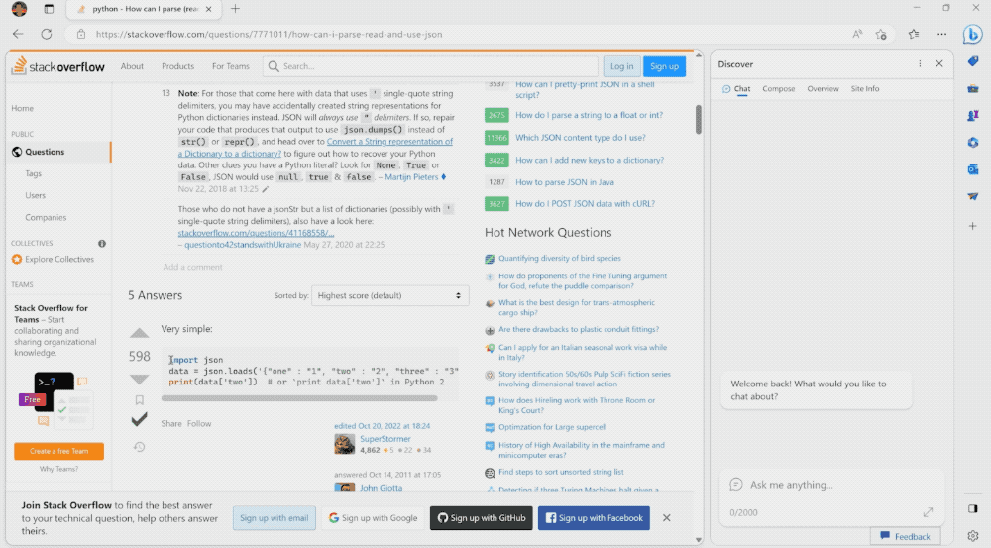Bookmark the answer with the bookmark icon
The image size is (991, 548).
[139, 400]
